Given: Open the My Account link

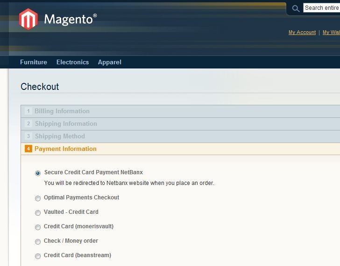Looking at the screenshot, I should 302,32.
